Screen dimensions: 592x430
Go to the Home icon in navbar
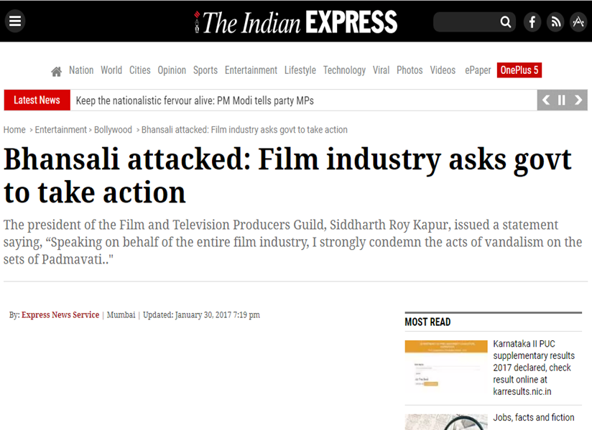[x=56, y=71]
